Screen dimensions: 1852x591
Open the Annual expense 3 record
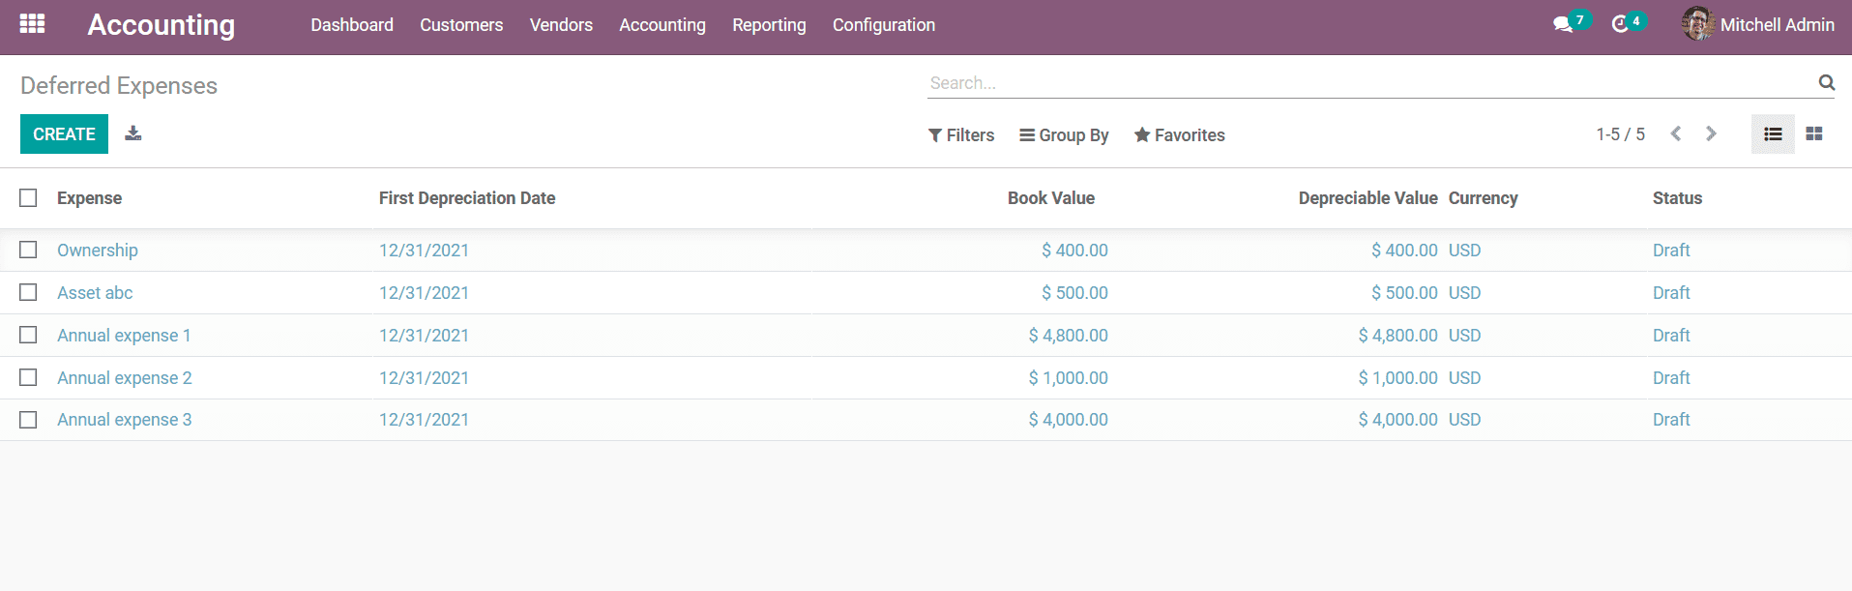pyautogui.click(x=125, y=420)
